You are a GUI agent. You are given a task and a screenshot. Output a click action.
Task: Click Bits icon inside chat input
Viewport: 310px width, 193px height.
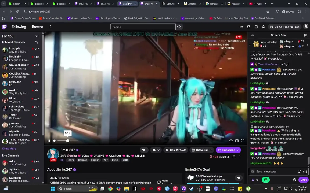[x=299, y=172]
